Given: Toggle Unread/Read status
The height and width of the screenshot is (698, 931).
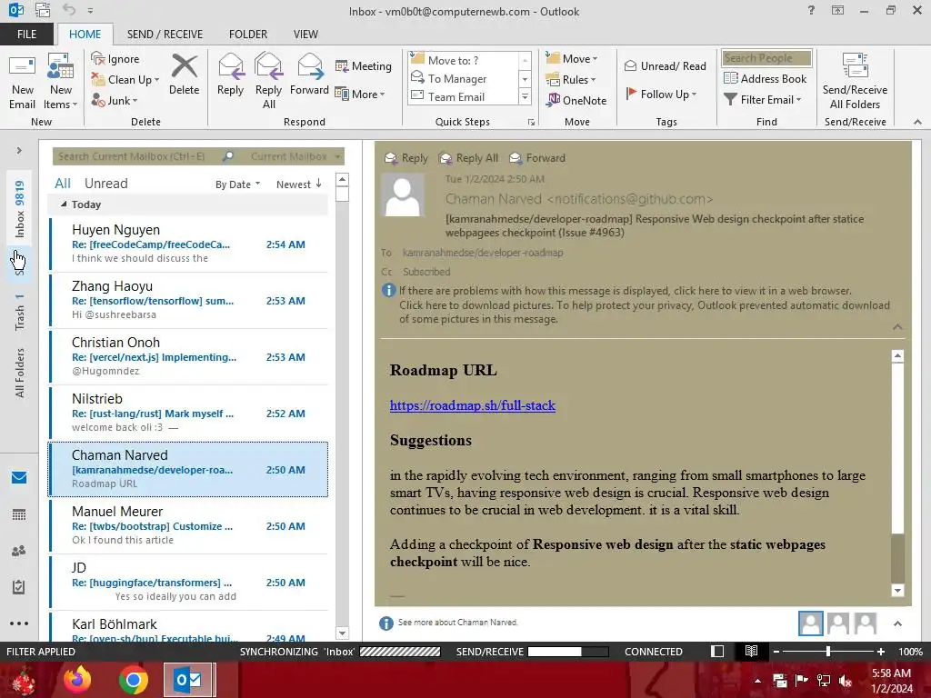Looking at the screenshot, I should [665, 65].
